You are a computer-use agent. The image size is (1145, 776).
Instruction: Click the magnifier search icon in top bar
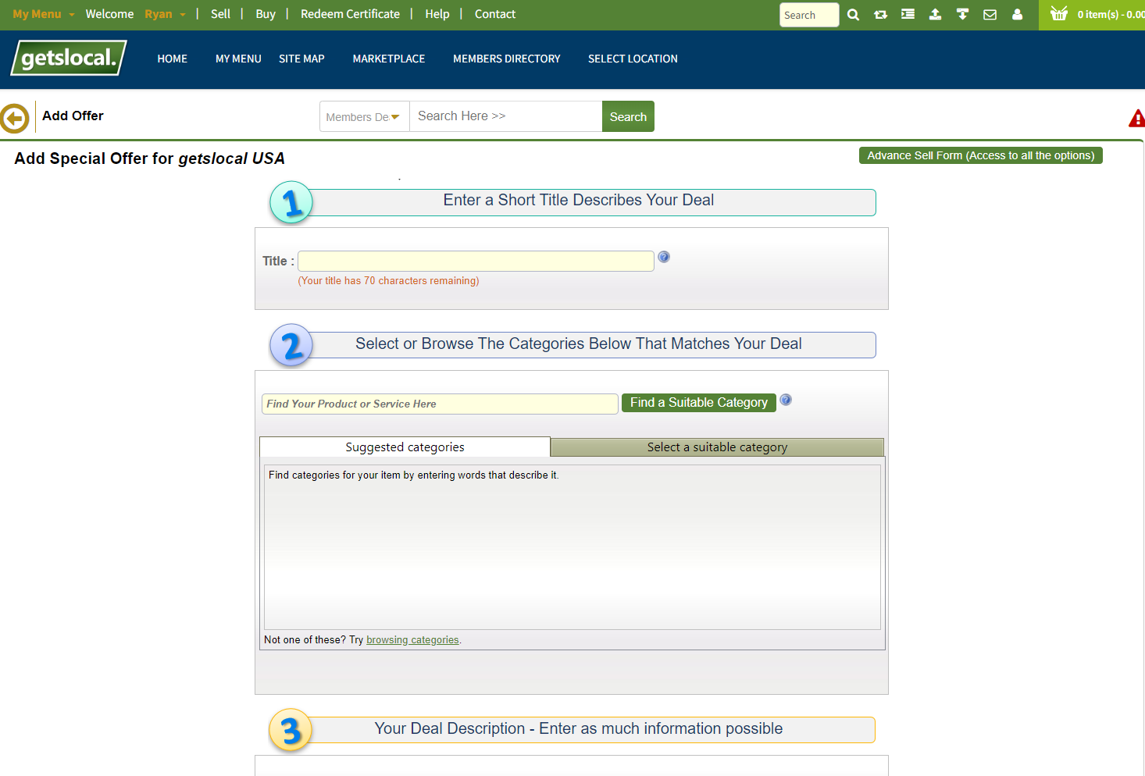coord(853,15)
